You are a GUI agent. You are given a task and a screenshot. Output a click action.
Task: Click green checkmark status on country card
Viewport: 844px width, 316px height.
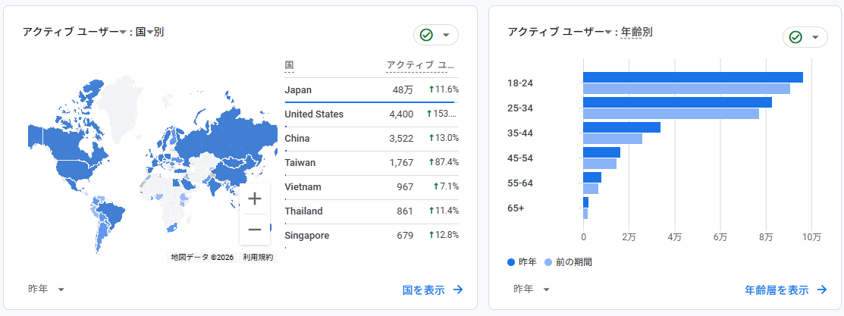pos(426,36)
